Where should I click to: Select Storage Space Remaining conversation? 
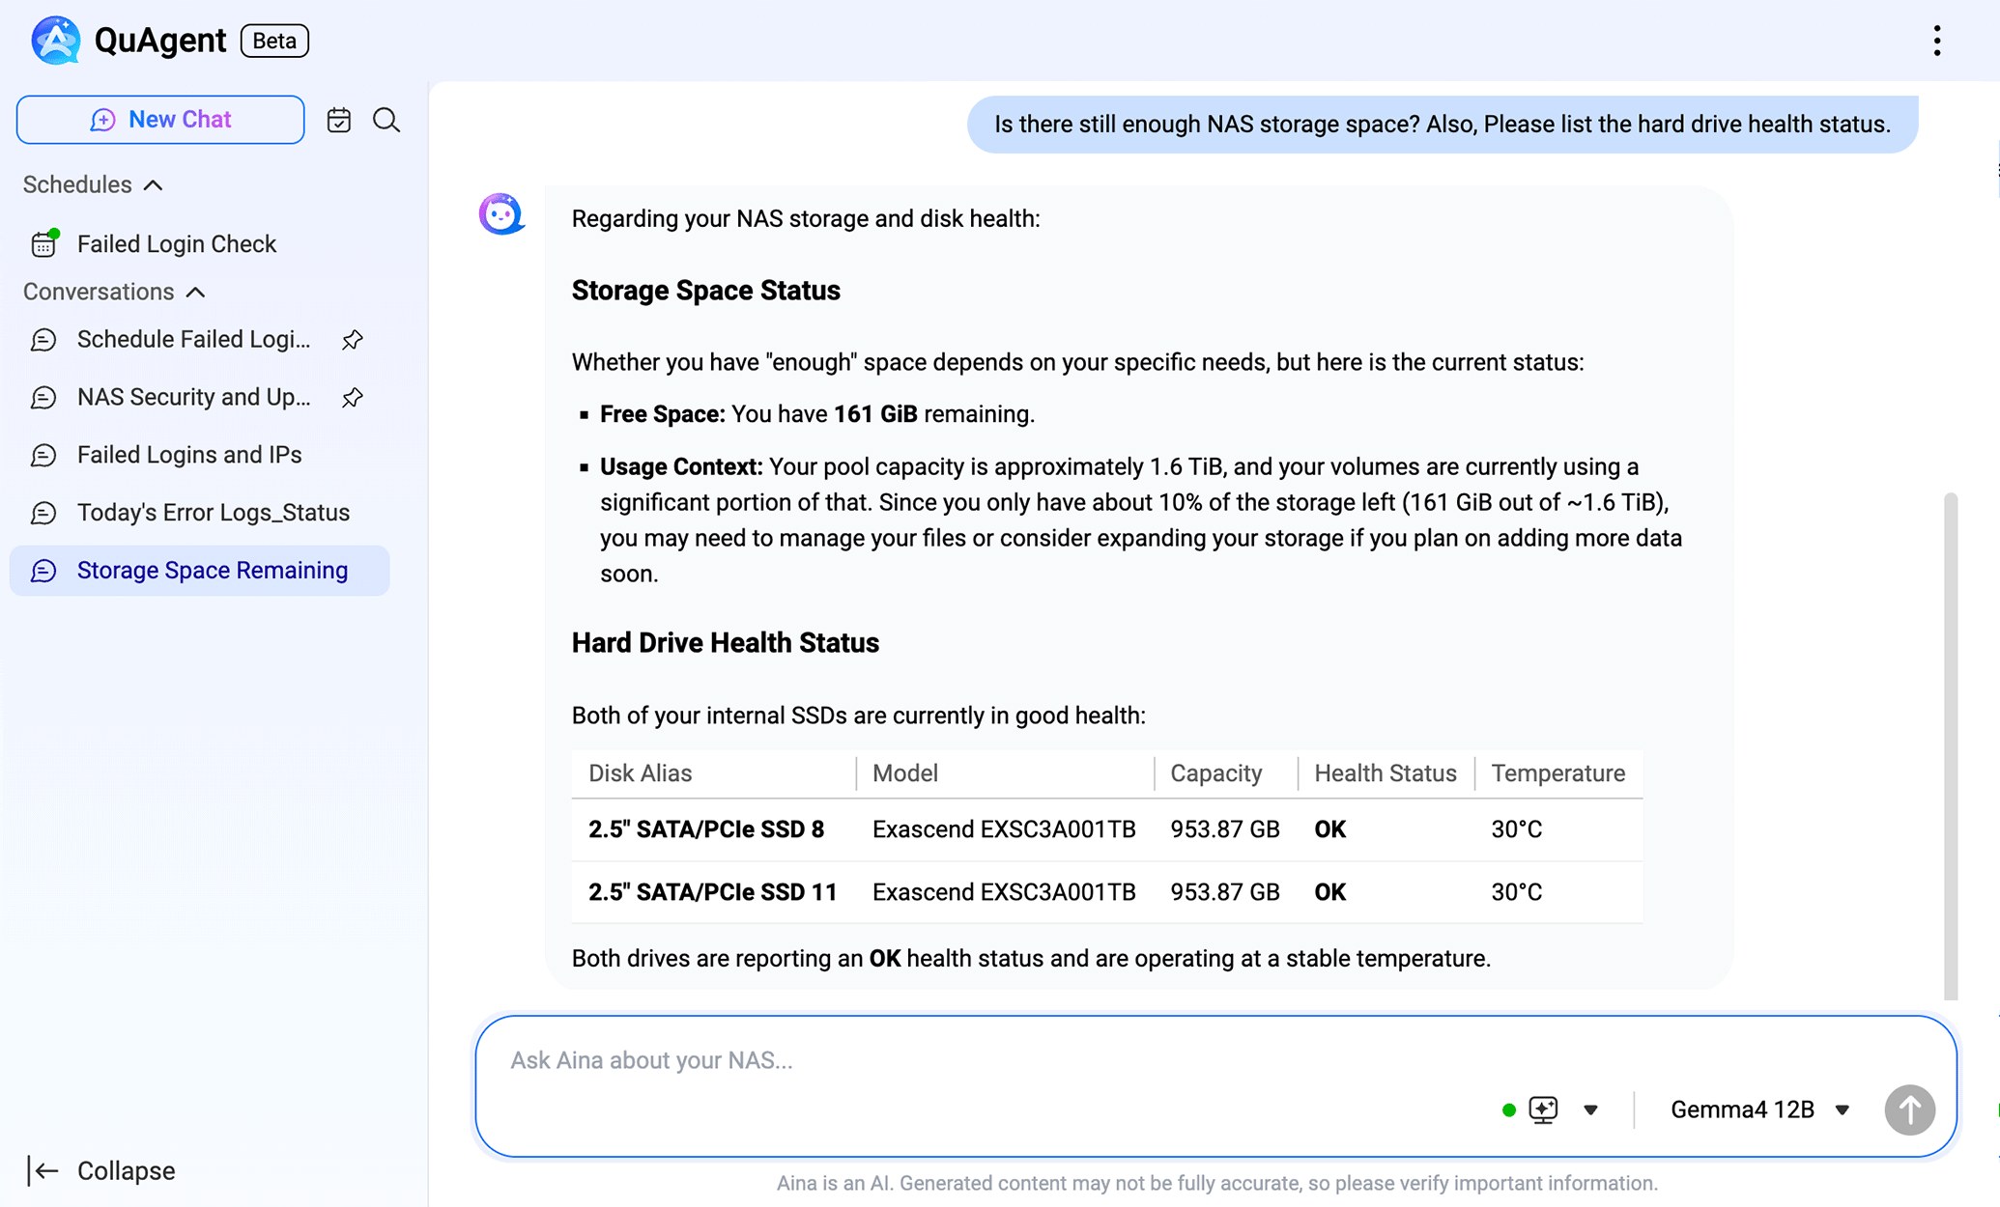tap(200, 571)
